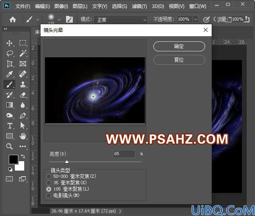Select the History Brush tool
This screenshot has height=216, width=255.
(10, 95)
